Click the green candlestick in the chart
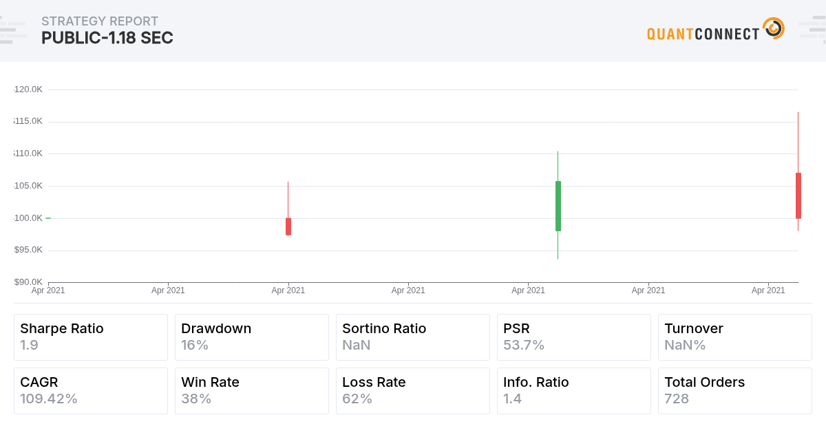Viewport: 826px width, 435px height. [x=558, y=206]
